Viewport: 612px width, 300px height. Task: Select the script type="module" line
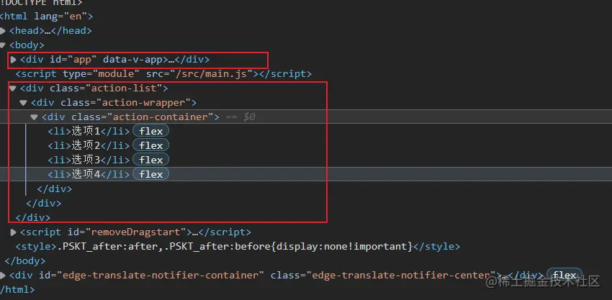[x=163, y=74]
